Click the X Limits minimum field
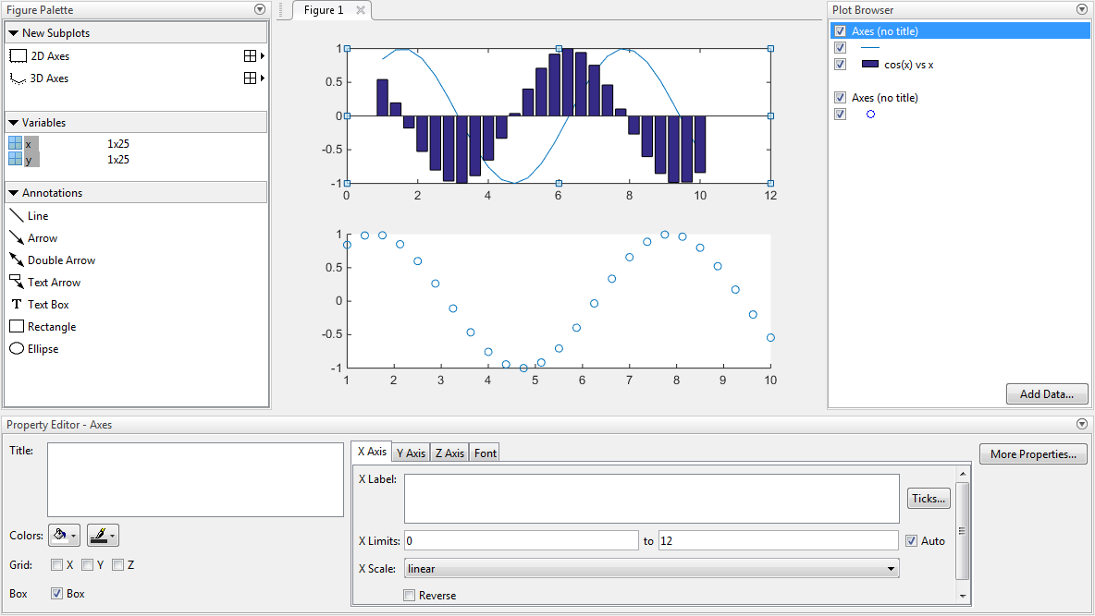 (521, 540)
